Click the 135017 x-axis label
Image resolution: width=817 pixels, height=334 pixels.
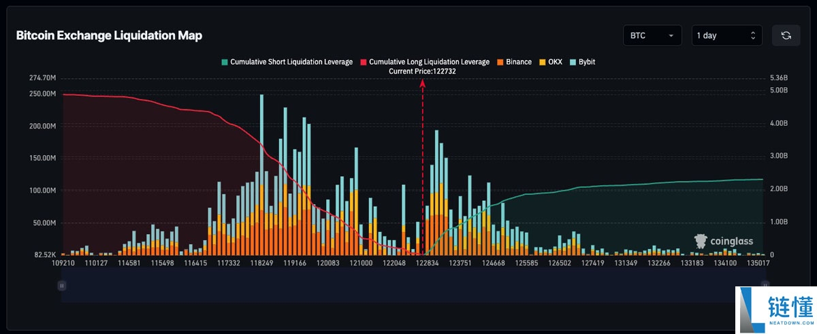(x=758, y=263)
